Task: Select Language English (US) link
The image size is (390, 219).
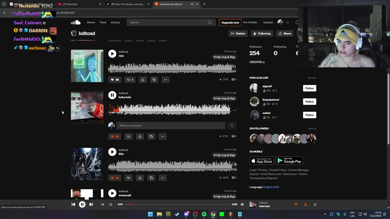Action: coord(271,187)
